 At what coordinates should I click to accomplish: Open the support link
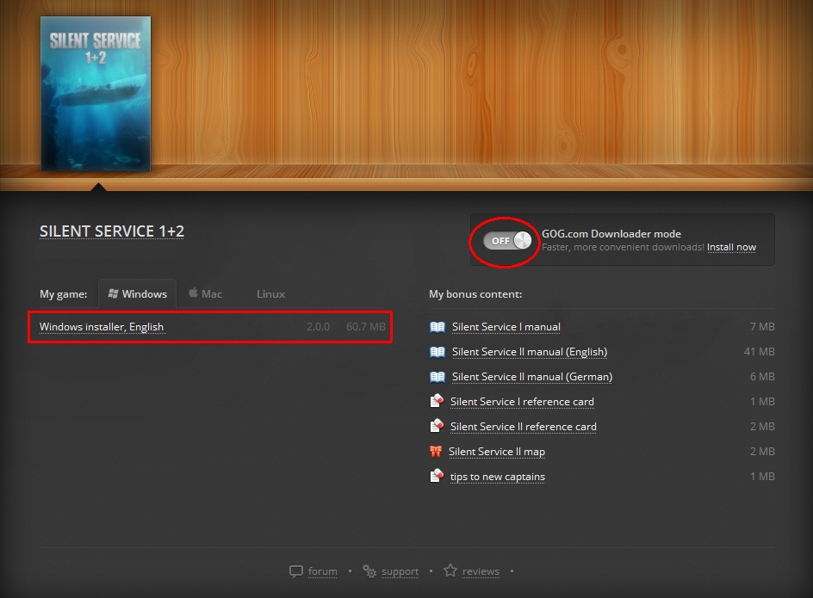click(x=400, y=571)
